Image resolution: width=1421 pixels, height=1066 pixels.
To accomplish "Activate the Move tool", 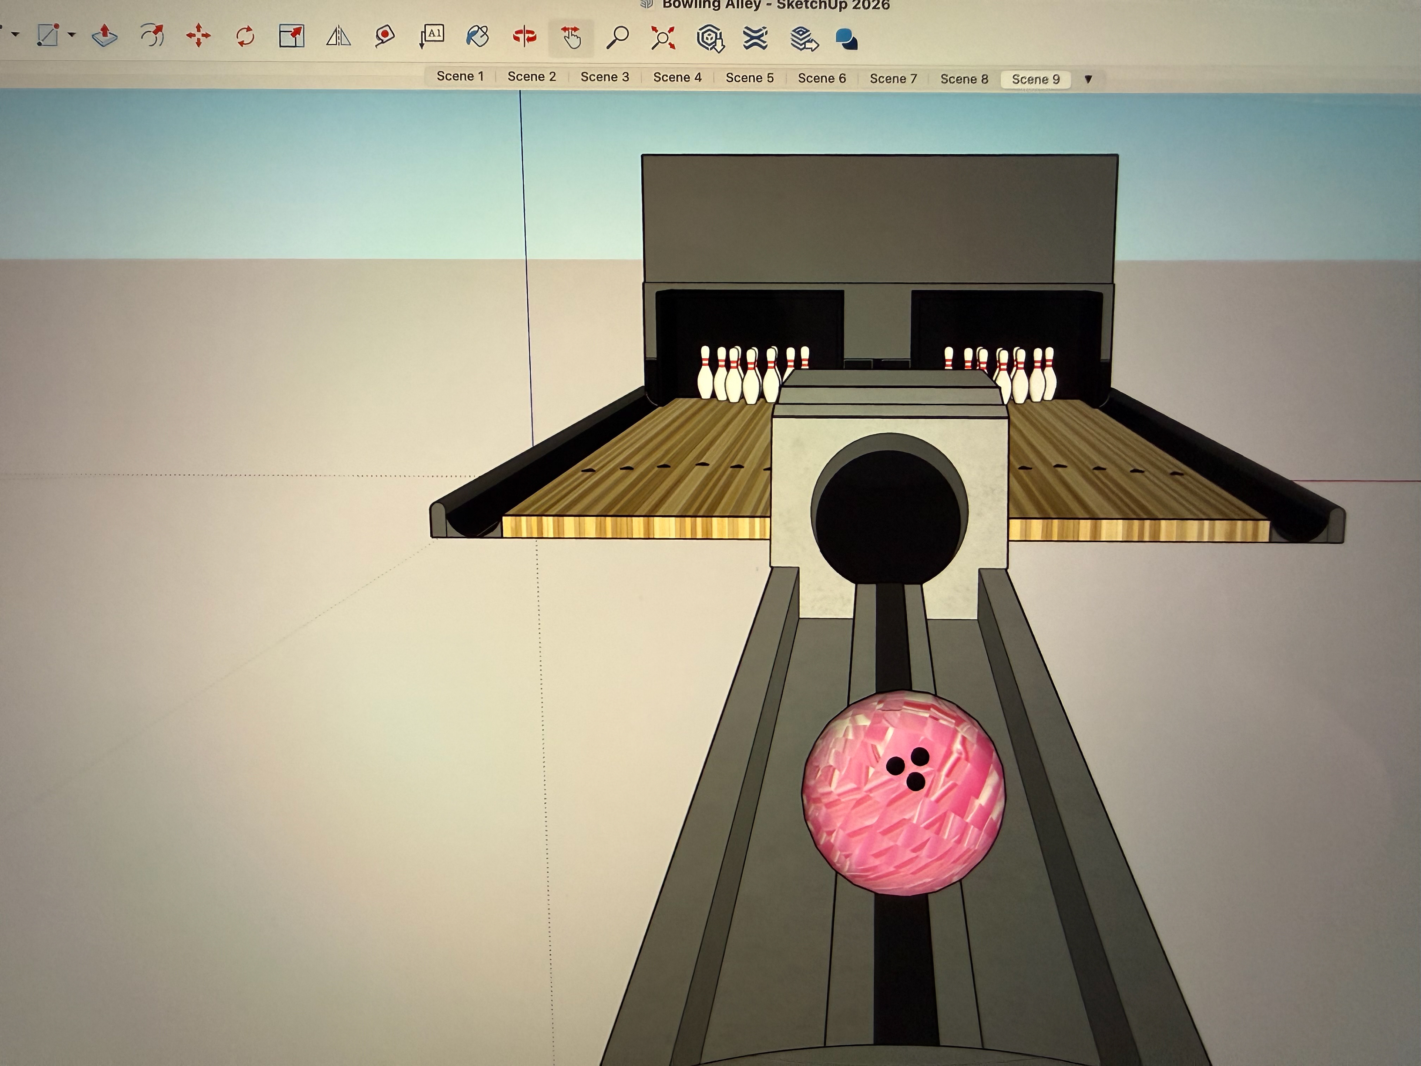I will (198, 36).
